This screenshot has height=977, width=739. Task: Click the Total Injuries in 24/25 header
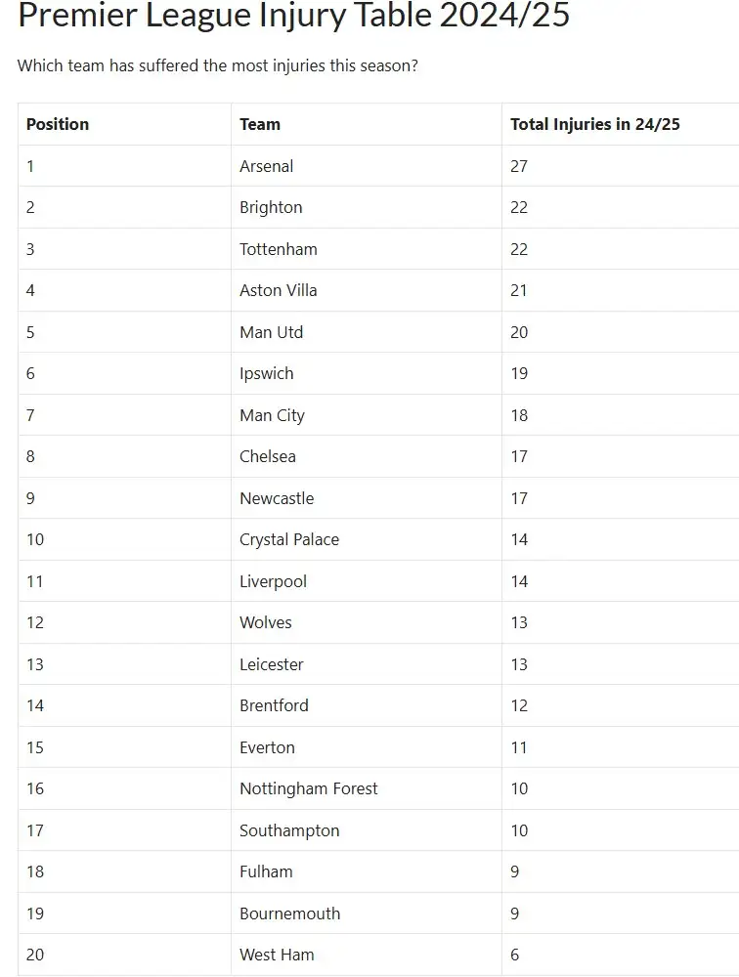(x=594, y=124)
